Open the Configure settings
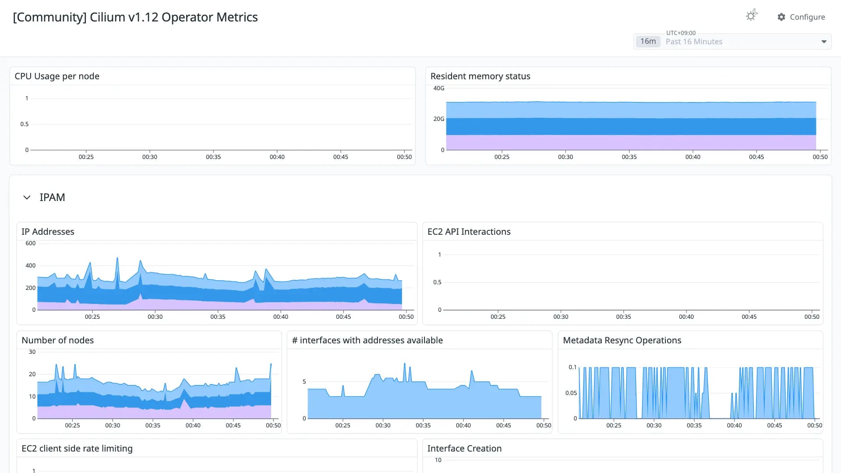Viewport: 841px width, 473px height. coord(801,17)
